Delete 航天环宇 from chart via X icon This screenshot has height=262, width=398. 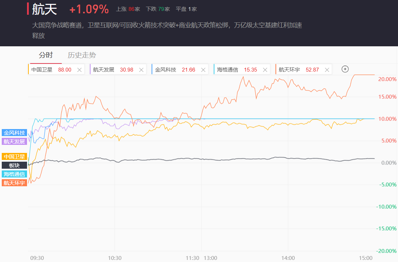pyautogui.click(x=327, y=70)
